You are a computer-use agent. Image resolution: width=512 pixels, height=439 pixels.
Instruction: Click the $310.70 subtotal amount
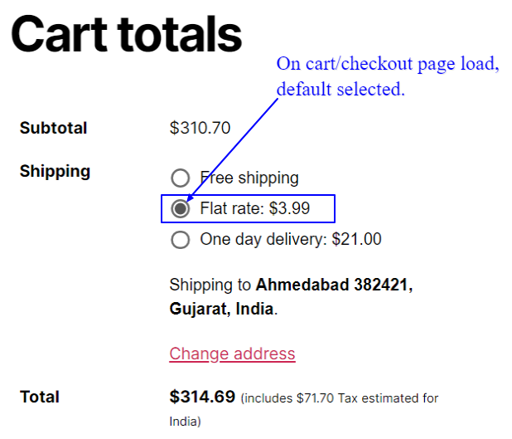click(x=200, y=128)
